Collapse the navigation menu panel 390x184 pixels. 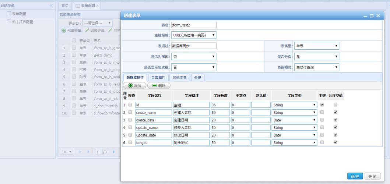[51, 6]
